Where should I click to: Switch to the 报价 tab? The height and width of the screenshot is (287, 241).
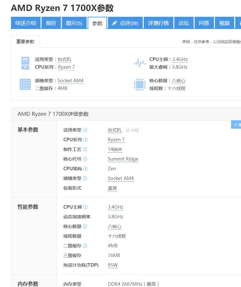pyautogui.click(x=51, y=23)
